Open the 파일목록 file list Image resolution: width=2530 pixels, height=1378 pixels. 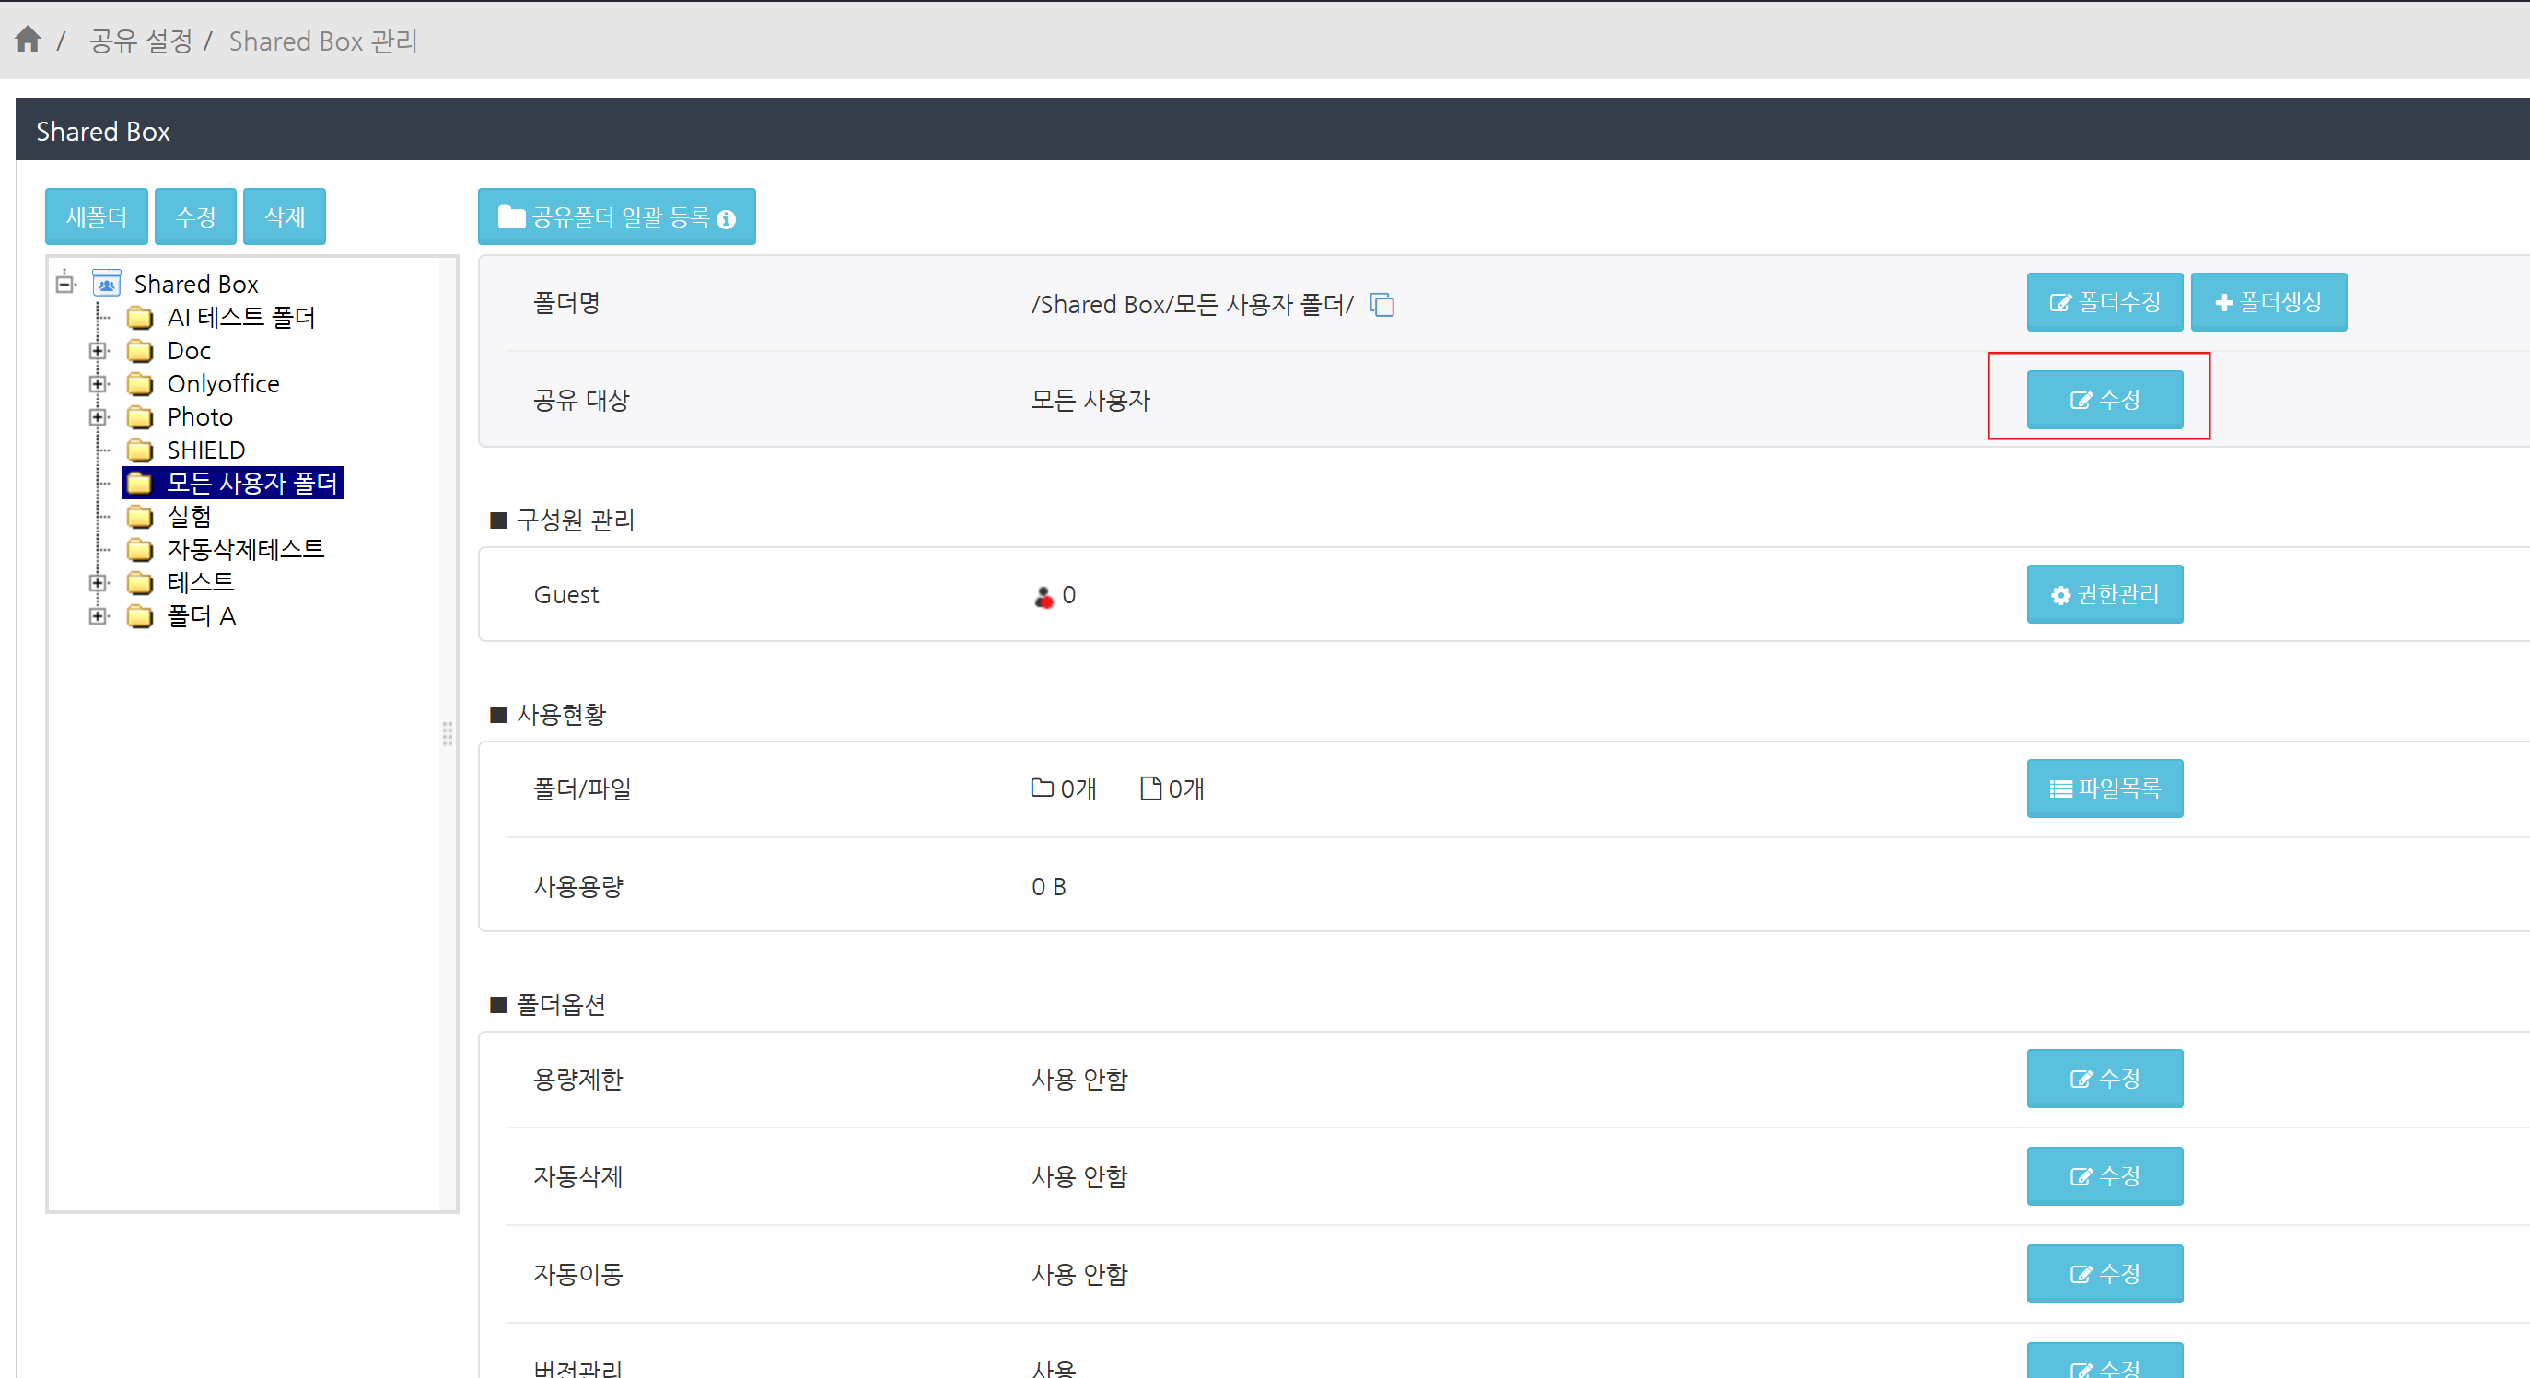point(2104,788)
